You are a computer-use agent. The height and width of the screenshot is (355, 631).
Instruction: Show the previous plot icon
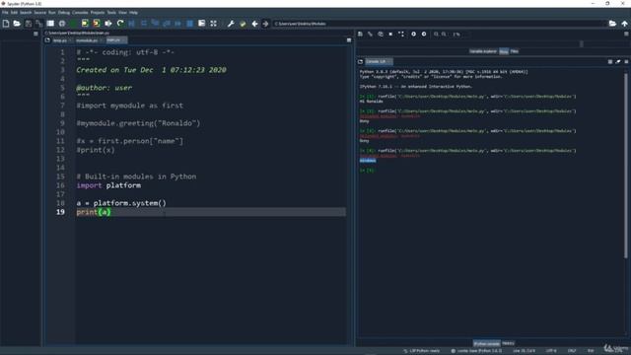(x=413, y=35)
